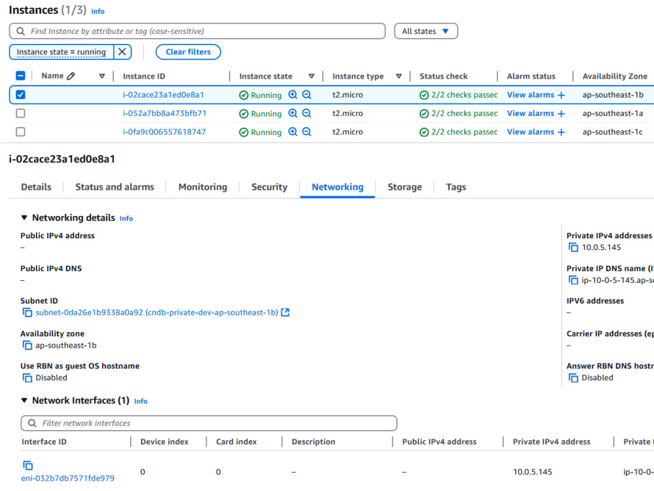Check instance i-052a7bb8a473bfb71 checkbox

point(20,113)
